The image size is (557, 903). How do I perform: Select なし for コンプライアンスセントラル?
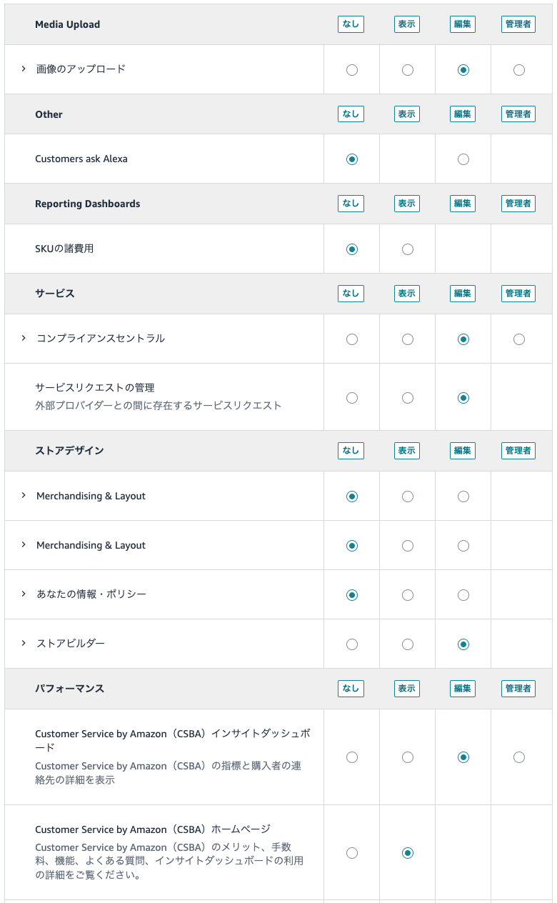(x=351, y=339)
